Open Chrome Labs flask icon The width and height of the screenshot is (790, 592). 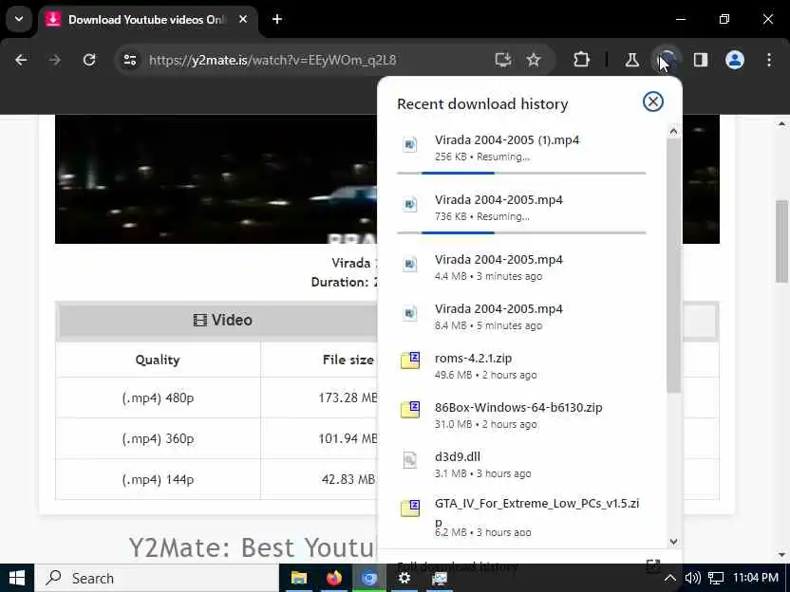tap(632, 61)
